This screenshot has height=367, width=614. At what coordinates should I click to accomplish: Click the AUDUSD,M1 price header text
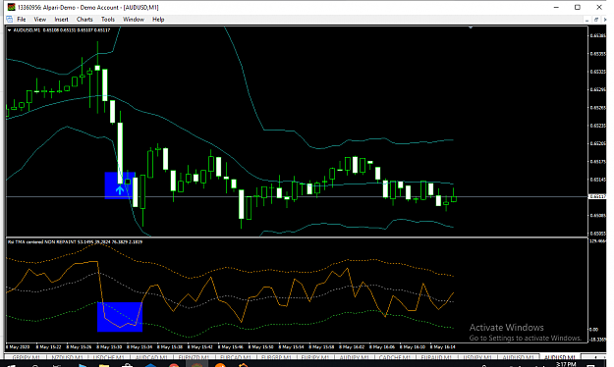click(62, 30)
